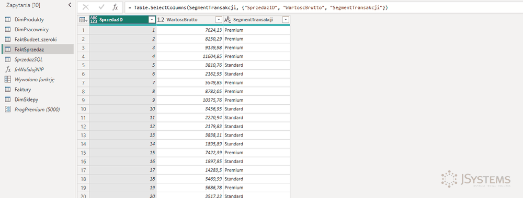Confirm formula with checkmark icon

click(x=101, y=7)
